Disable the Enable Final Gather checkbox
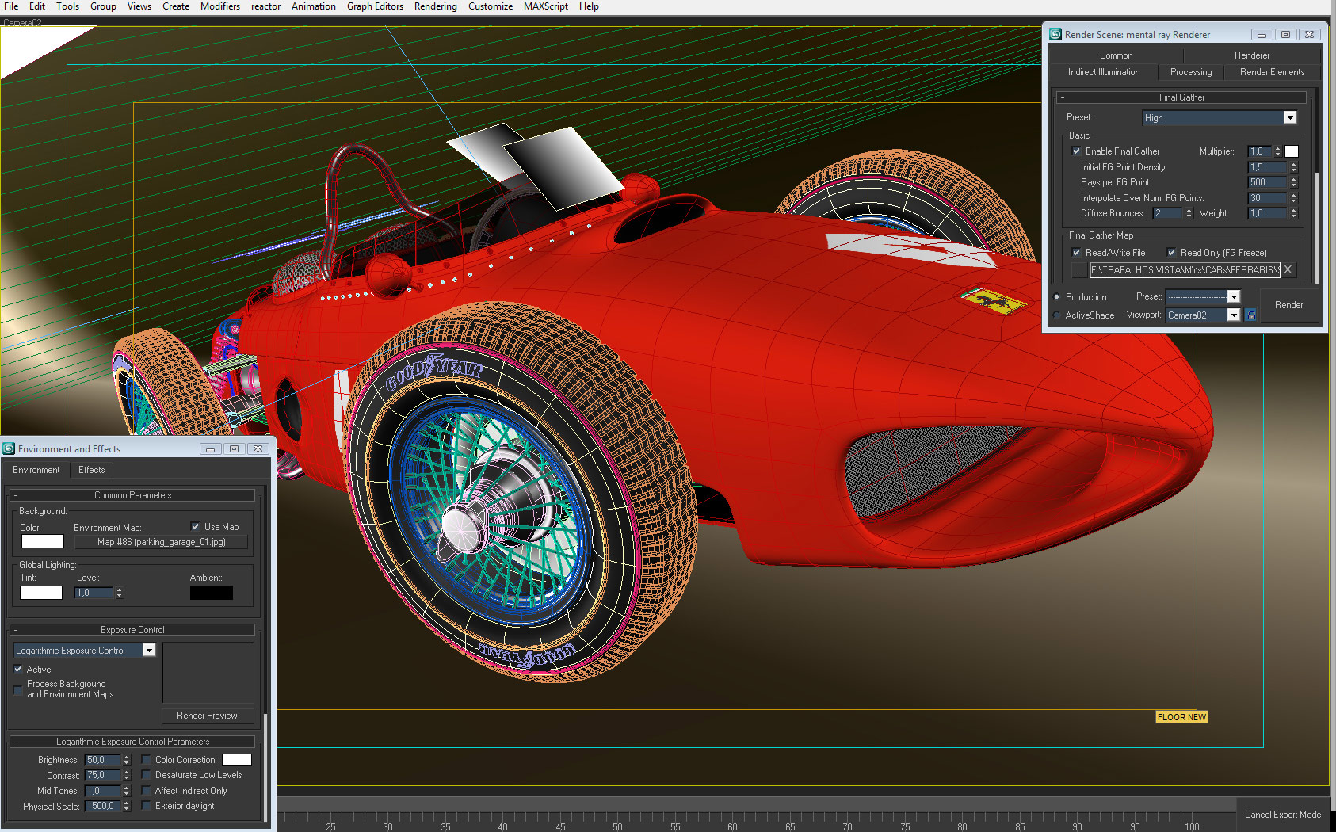The width and height of the screenshot is (1336, 832). point(1076,151)
